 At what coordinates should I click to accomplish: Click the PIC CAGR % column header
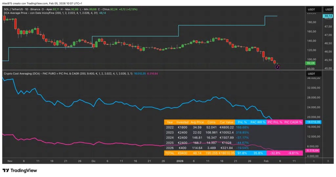[x=293, y=122]
